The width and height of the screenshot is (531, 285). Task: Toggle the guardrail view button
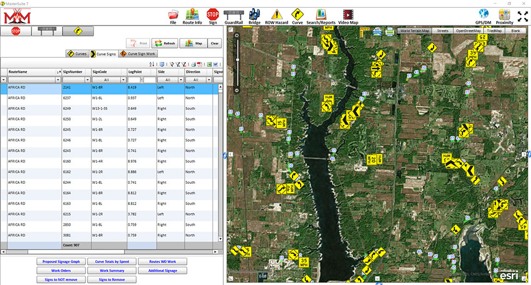click(x=46, y=31)
